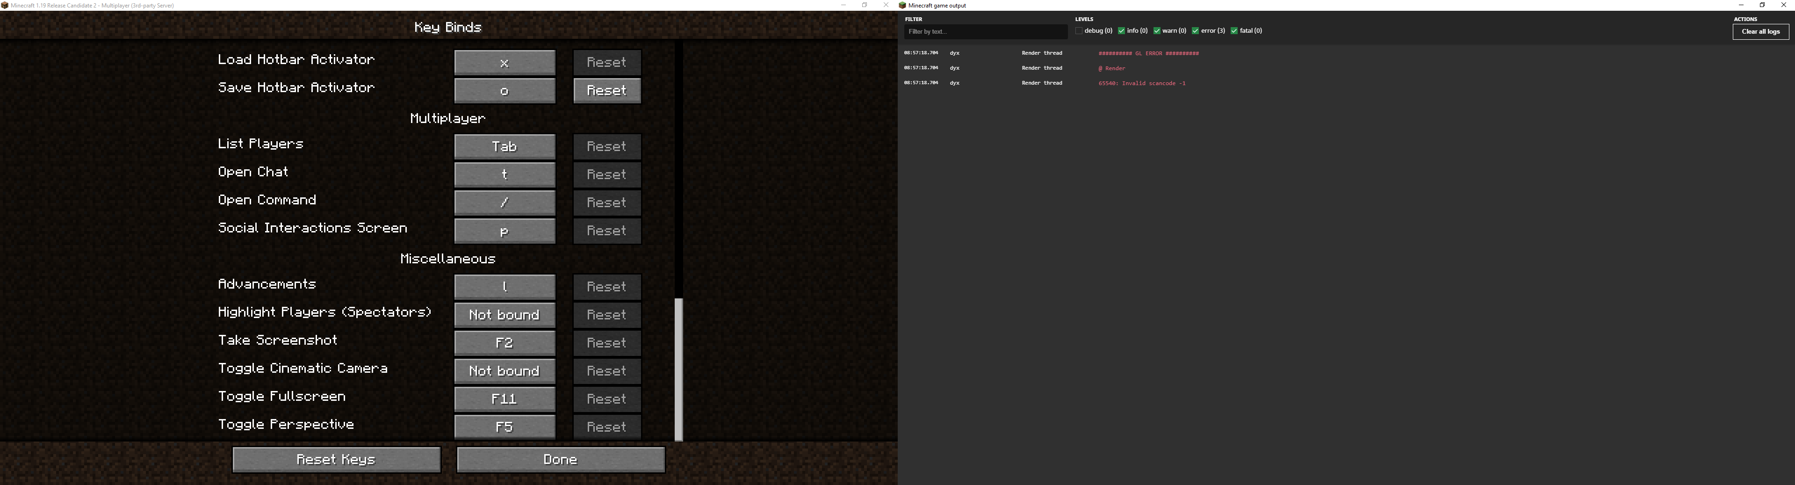The image size is (1795, 485).
Task: Change the Toggle Fullscreen F11 binding
Action: [x=505, y=399]
